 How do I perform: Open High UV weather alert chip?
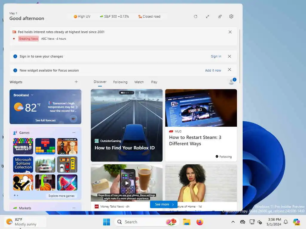point(82,17)
